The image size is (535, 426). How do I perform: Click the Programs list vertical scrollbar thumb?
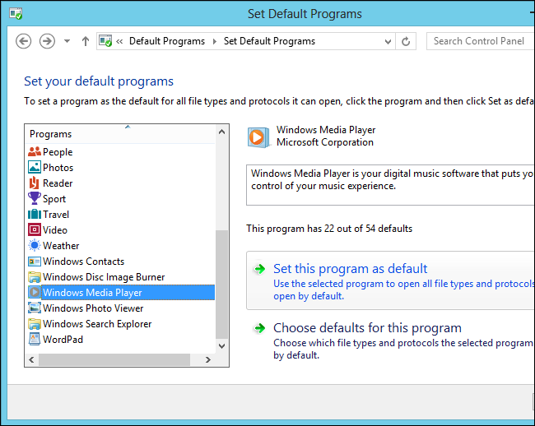(221, 284)
